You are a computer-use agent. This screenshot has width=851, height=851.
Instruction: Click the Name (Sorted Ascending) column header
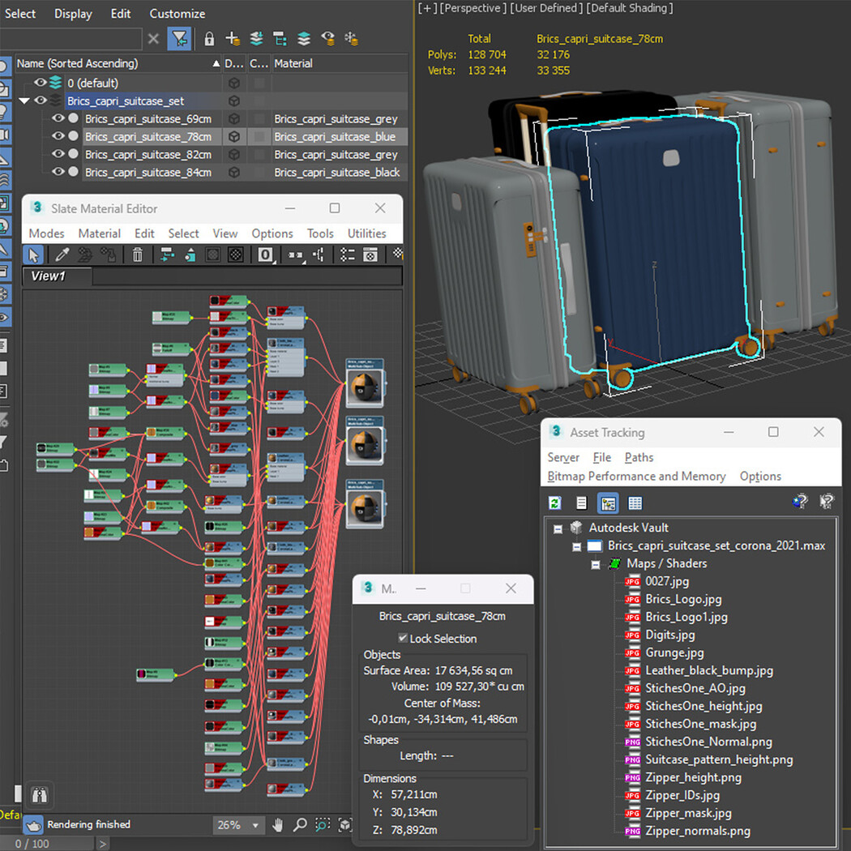click(x=78, y=63)
